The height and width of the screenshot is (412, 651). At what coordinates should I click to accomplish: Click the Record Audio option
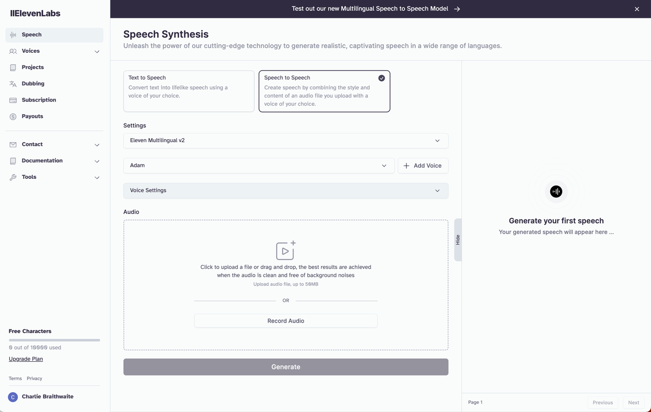tap(285, 321)
